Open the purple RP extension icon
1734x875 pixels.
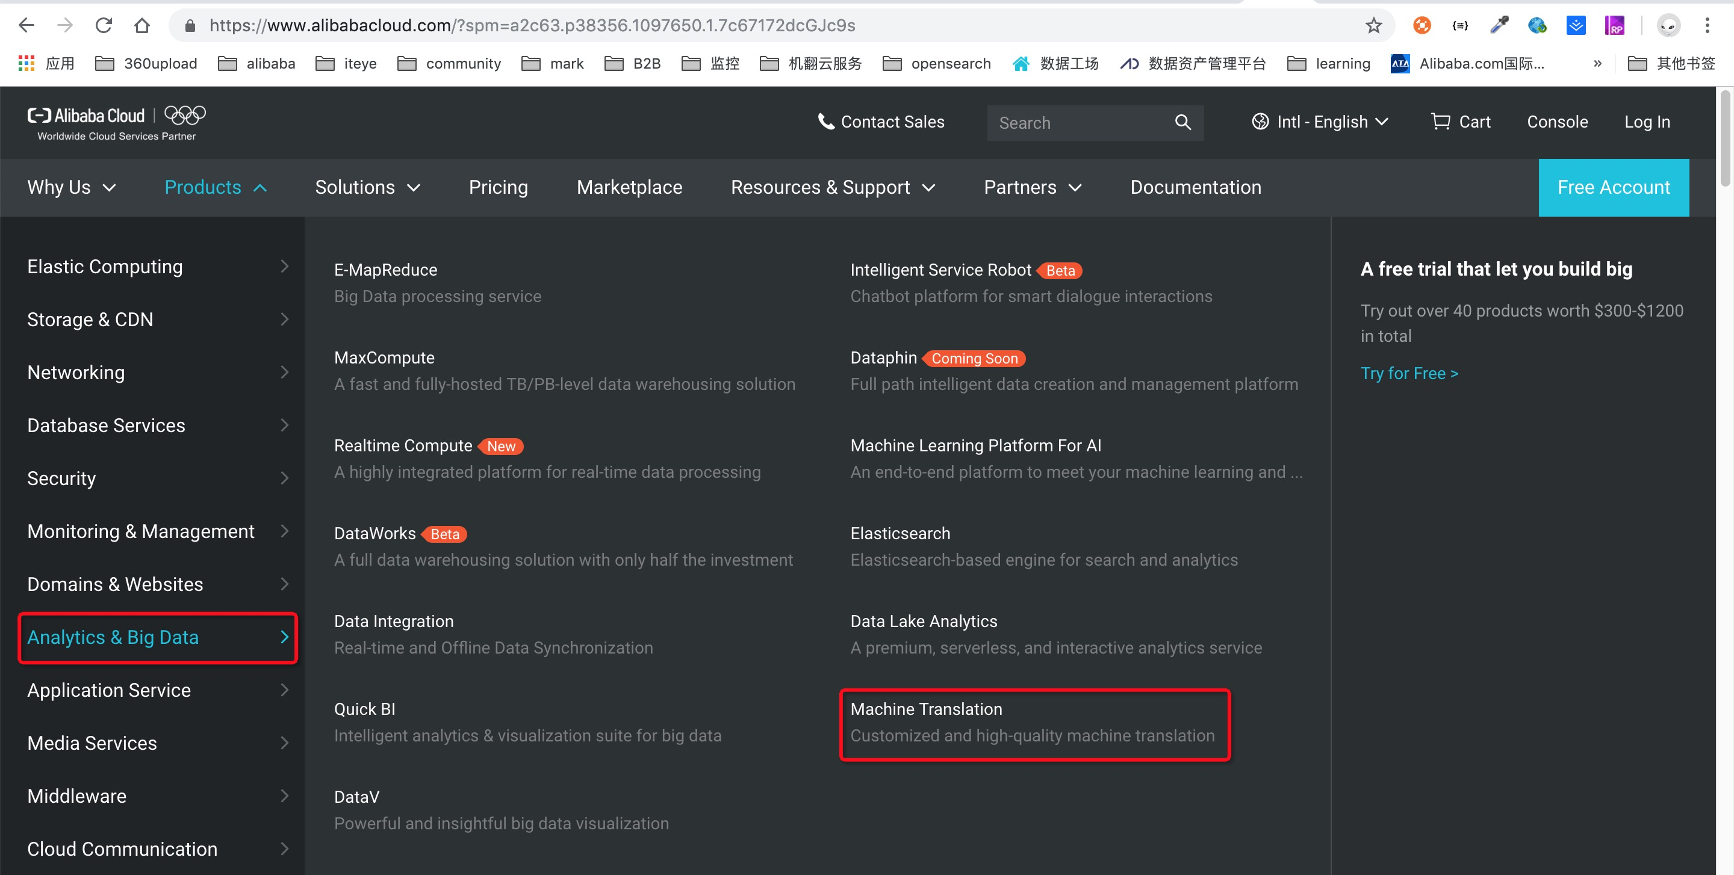click(1614, 25)
